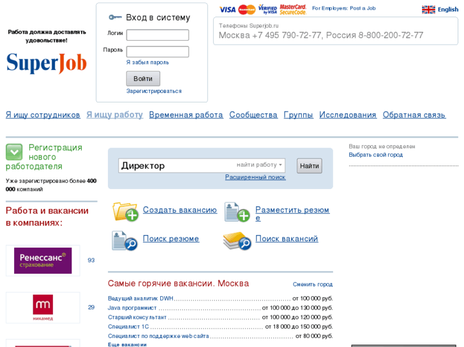Click the vacancy search stacked-cards icon
Viewport: 464px width, 347px height.
tap(237, 241)
